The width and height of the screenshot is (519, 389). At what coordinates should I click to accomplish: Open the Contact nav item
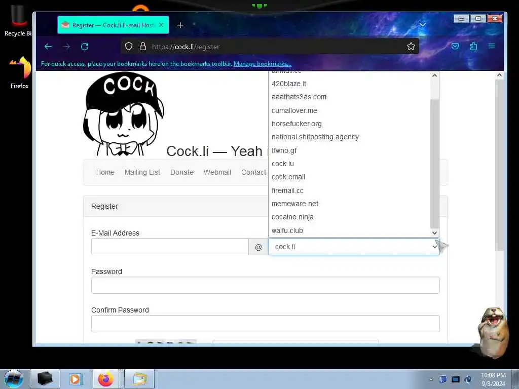point(253,172)
